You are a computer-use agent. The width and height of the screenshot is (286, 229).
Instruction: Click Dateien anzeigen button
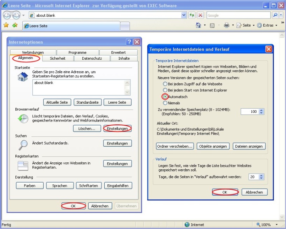(249, 146)
